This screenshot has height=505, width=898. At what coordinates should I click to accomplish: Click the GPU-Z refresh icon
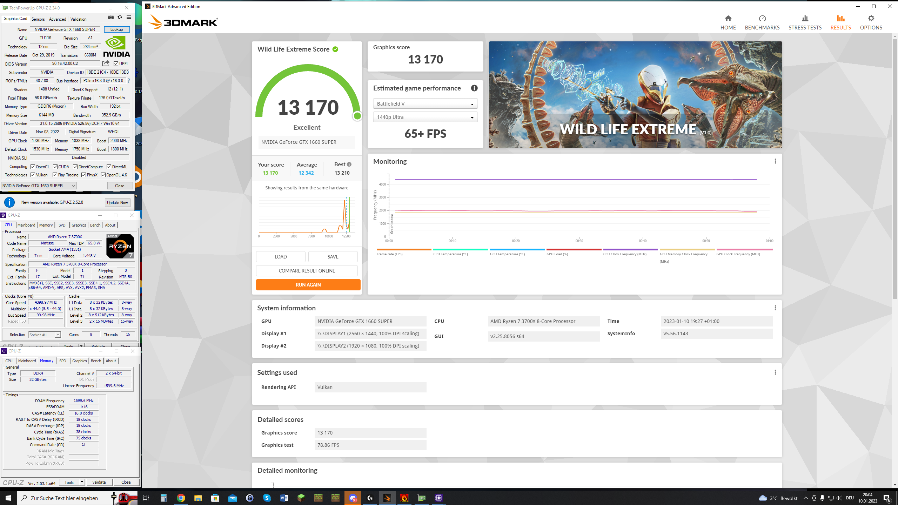[x=120, y=17]
